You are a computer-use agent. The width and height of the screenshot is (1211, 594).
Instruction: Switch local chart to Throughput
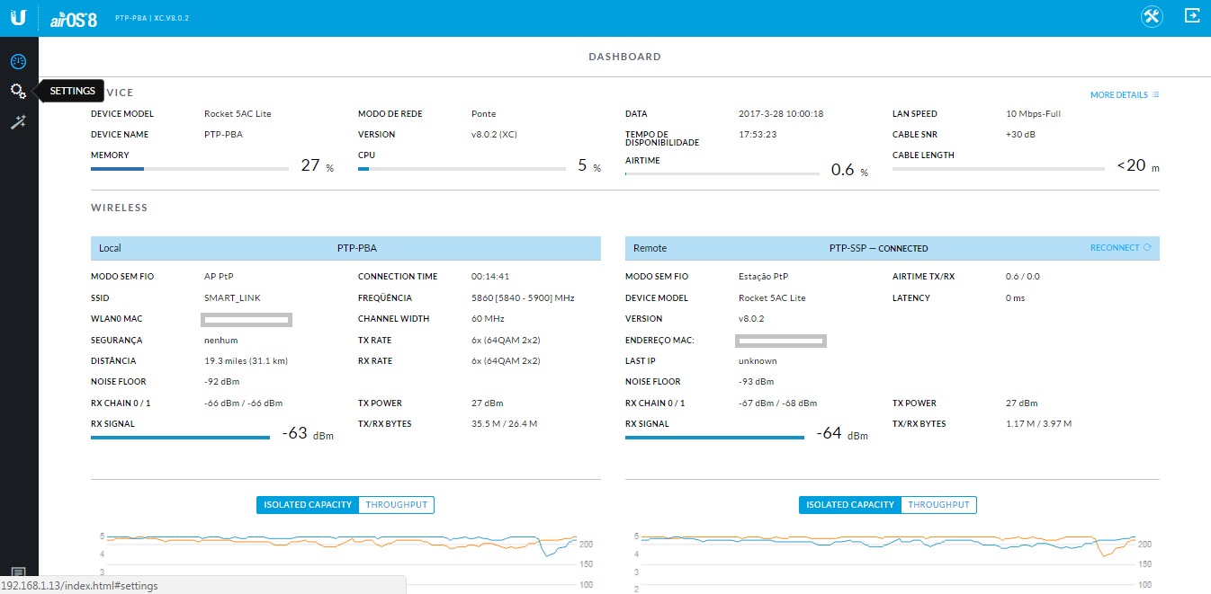tap(397, 505)
